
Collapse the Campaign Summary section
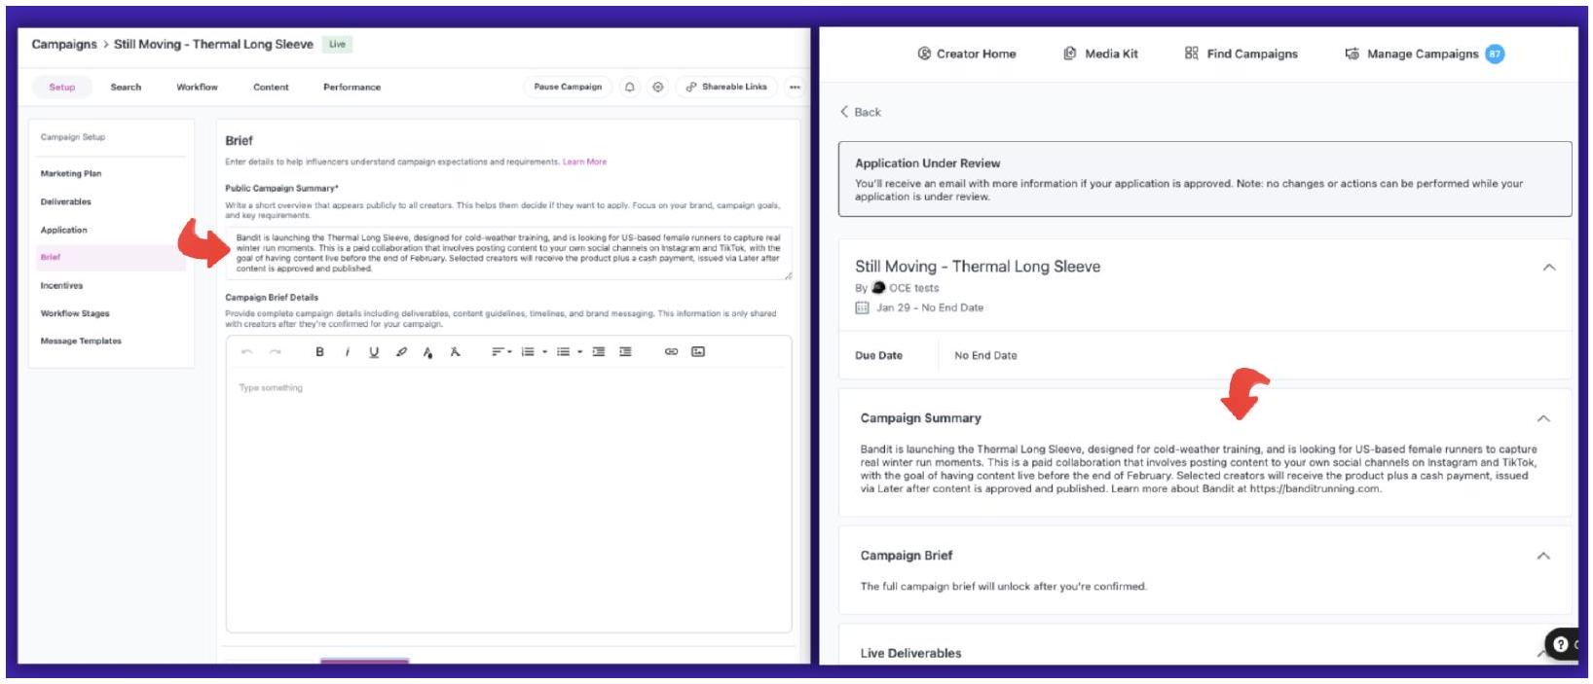tap(1543, 418)
